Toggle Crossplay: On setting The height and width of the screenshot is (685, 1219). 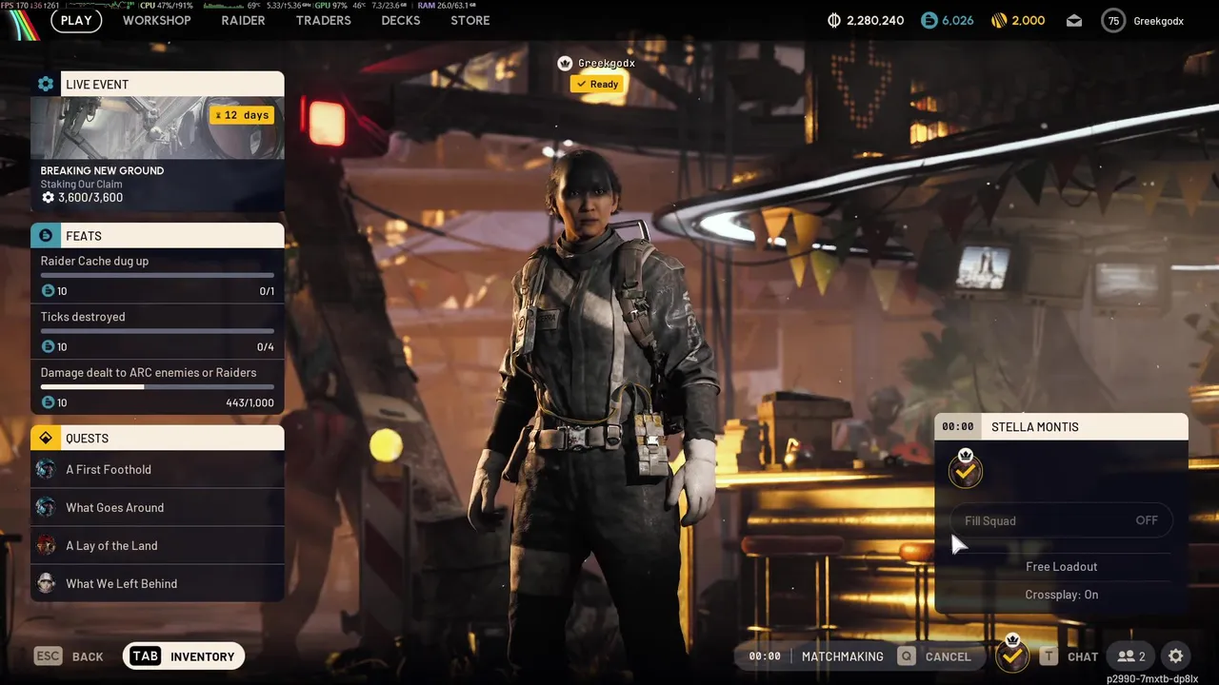tap(1061, 595)
